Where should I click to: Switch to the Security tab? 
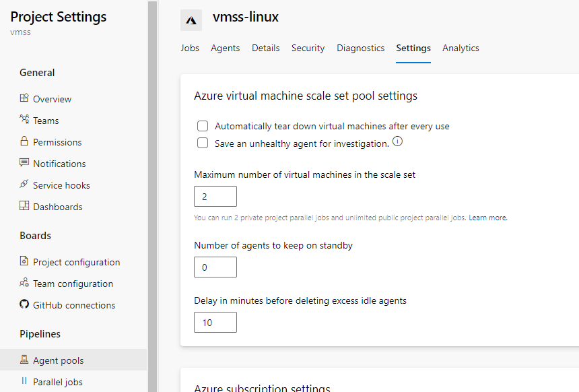tap(308, 48)
